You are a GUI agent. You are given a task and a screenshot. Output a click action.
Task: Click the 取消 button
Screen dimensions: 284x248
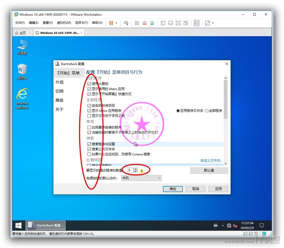pyautogui.click(x=196, y=189)
